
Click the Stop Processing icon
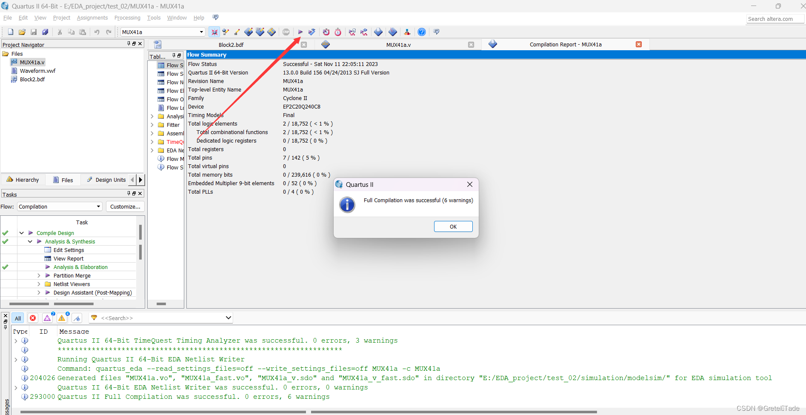(286, 32)
